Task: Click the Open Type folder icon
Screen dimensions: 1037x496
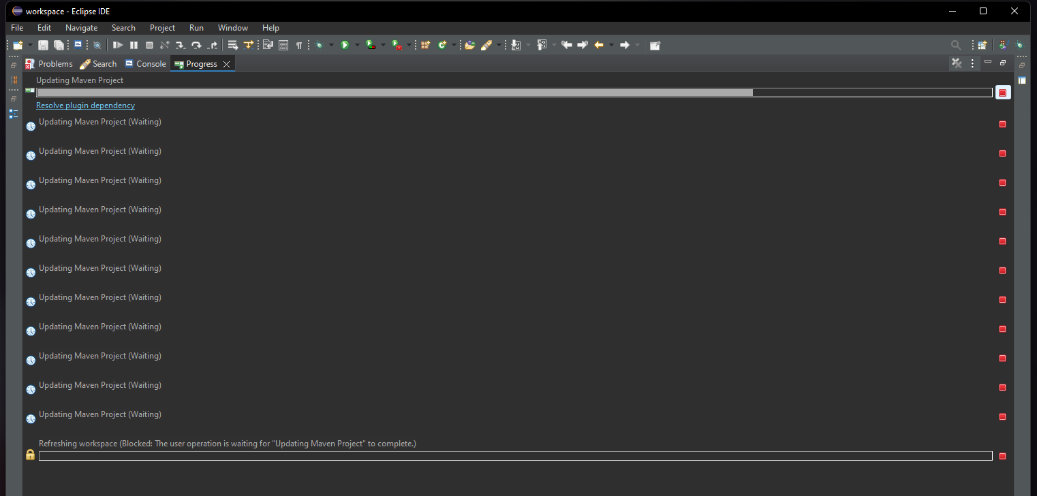Action: 469,45
